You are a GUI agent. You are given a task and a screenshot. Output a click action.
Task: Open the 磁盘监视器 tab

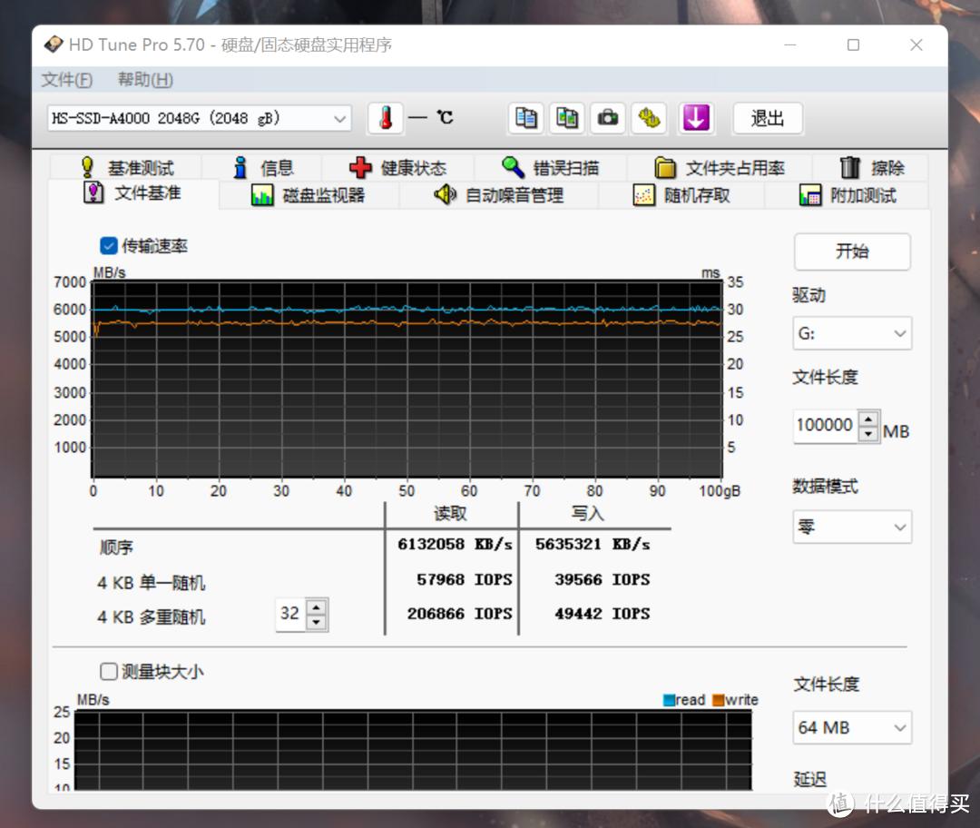pos(309,195)
